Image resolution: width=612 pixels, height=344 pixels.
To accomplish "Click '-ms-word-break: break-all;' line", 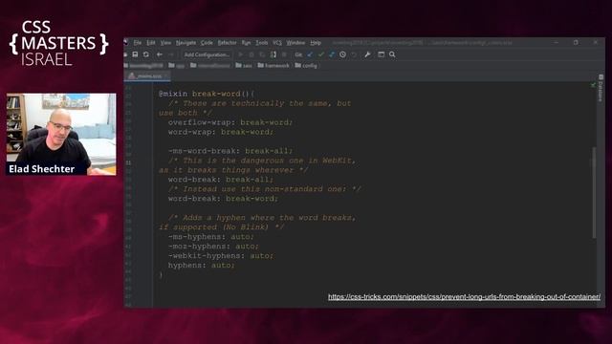I will click(230, 151).
